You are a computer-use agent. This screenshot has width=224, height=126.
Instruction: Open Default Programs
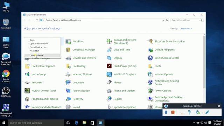161,50
